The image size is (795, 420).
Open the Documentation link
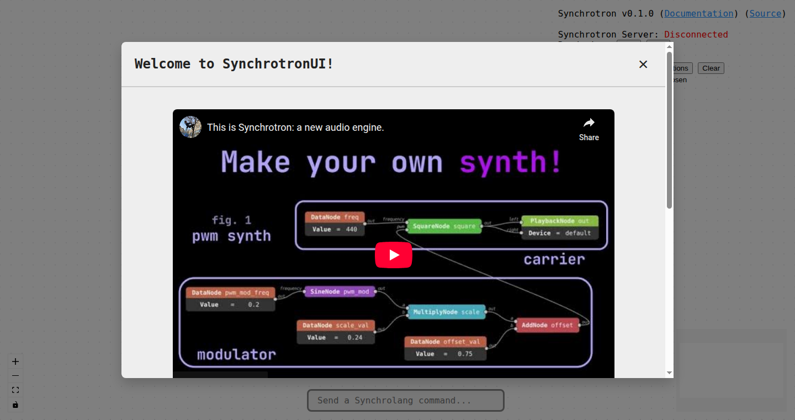699,13
